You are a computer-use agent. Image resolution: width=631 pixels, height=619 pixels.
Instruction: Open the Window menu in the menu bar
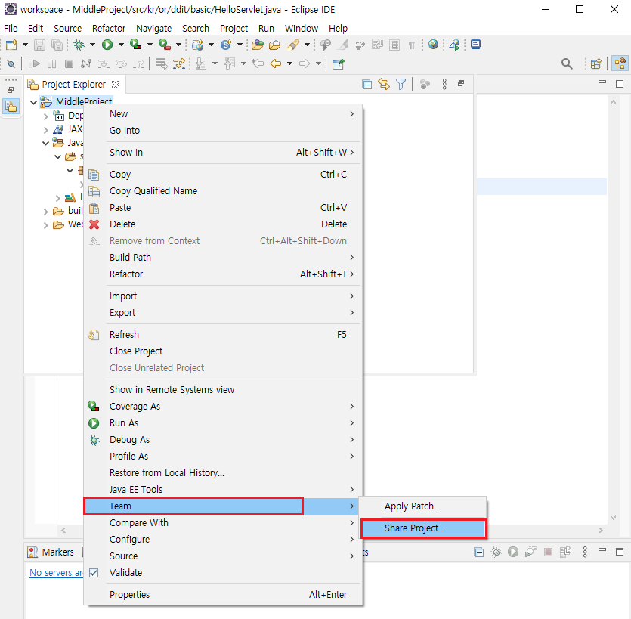click(x=302, y=28)
